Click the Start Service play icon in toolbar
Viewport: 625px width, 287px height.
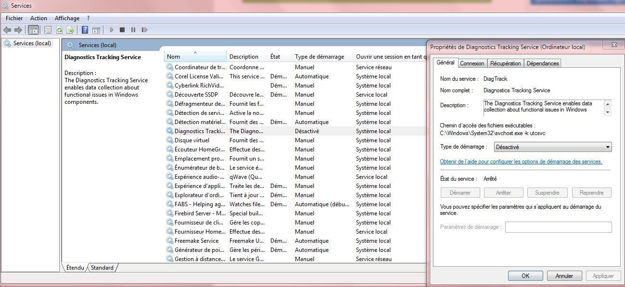click(x=112, y=30)
